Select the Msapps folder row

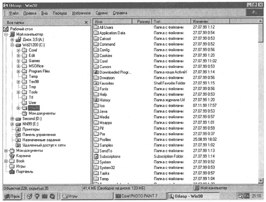[155, 122]
